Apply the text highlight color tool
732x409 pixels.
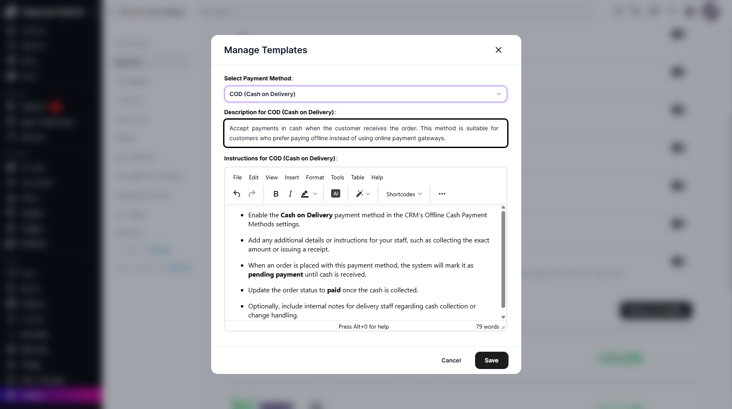(x=305, y=194)
